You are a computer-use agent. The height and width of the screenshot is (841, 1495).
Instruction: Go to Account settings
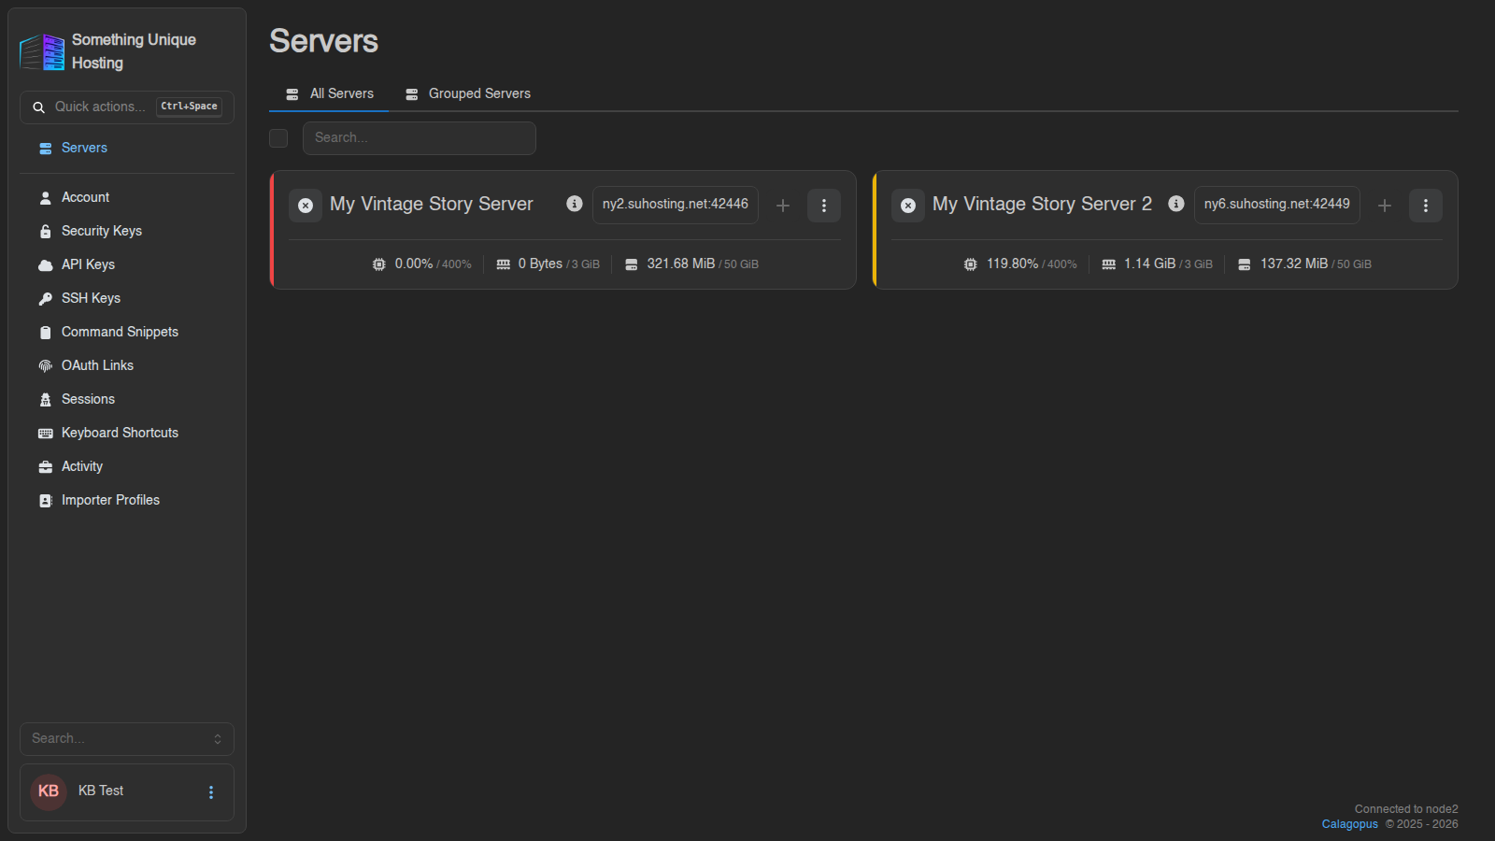127,197
